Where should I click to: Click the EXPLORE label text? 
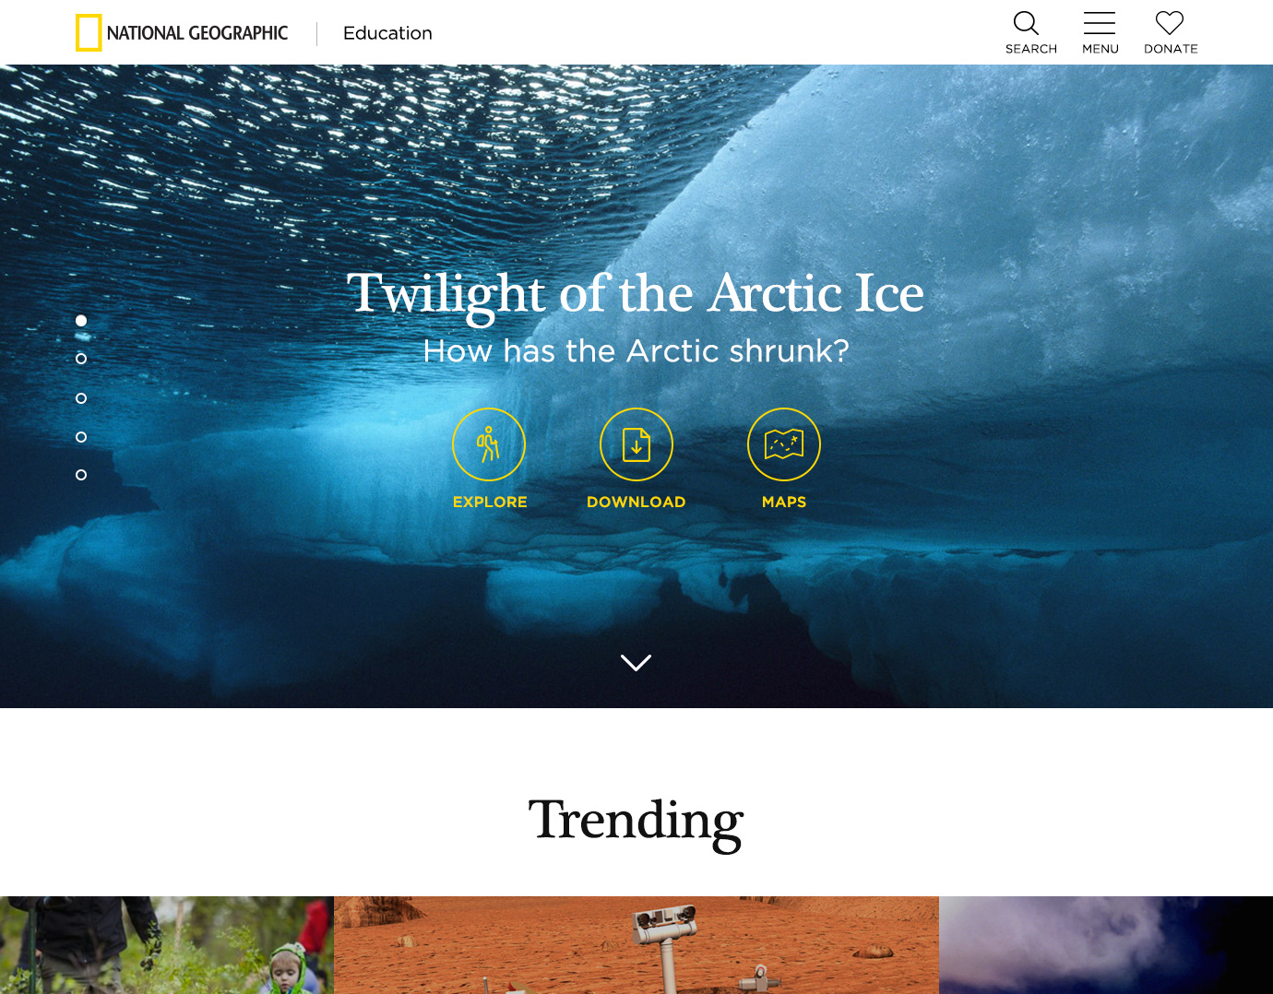(x=490, y=502)
